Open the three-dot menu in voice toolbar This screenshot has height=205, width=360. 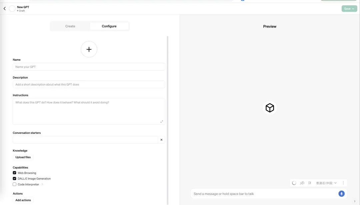[343, 183]
